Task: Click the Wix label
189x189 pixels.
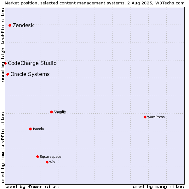Action: [52, 162]
